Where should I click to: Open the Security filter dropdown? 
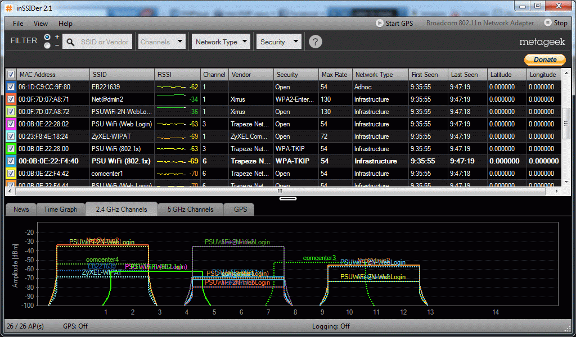(279, 42)
